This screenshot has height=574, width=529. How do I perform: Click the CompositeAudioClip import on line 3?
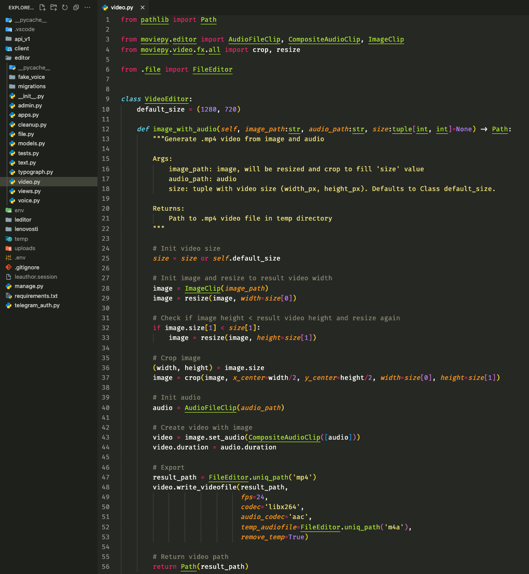[324, 39]
